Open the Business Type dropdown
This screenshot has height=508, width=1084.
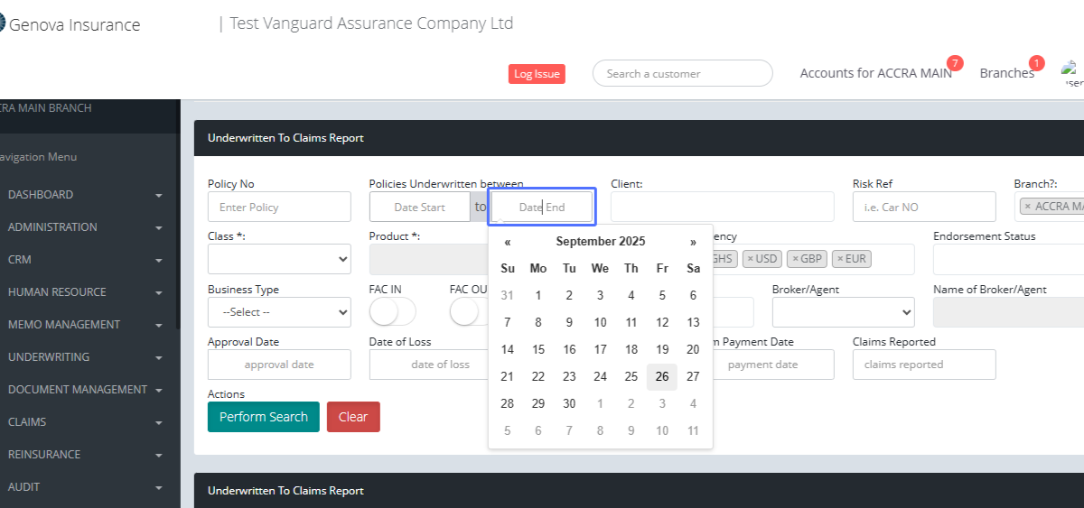point(279,312)
